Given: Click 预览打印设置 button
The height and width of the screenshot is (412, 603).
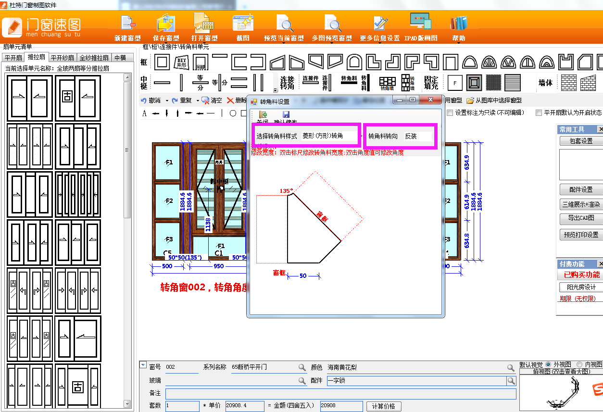Looking at the screenshot, I should (x=581, y=235).
